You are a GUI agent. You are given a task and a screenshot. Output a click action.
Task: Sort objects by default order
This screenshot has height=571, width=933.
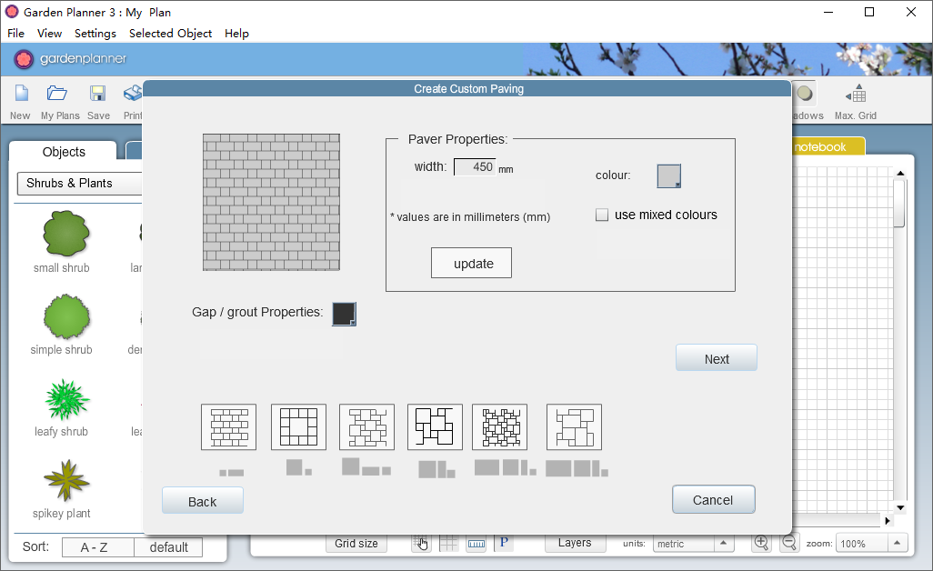pyautogui.click(x=168, y=547)
